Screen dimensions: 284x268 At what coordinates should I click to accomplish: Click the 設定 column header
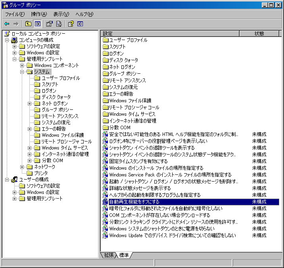(x=170, y=34)
